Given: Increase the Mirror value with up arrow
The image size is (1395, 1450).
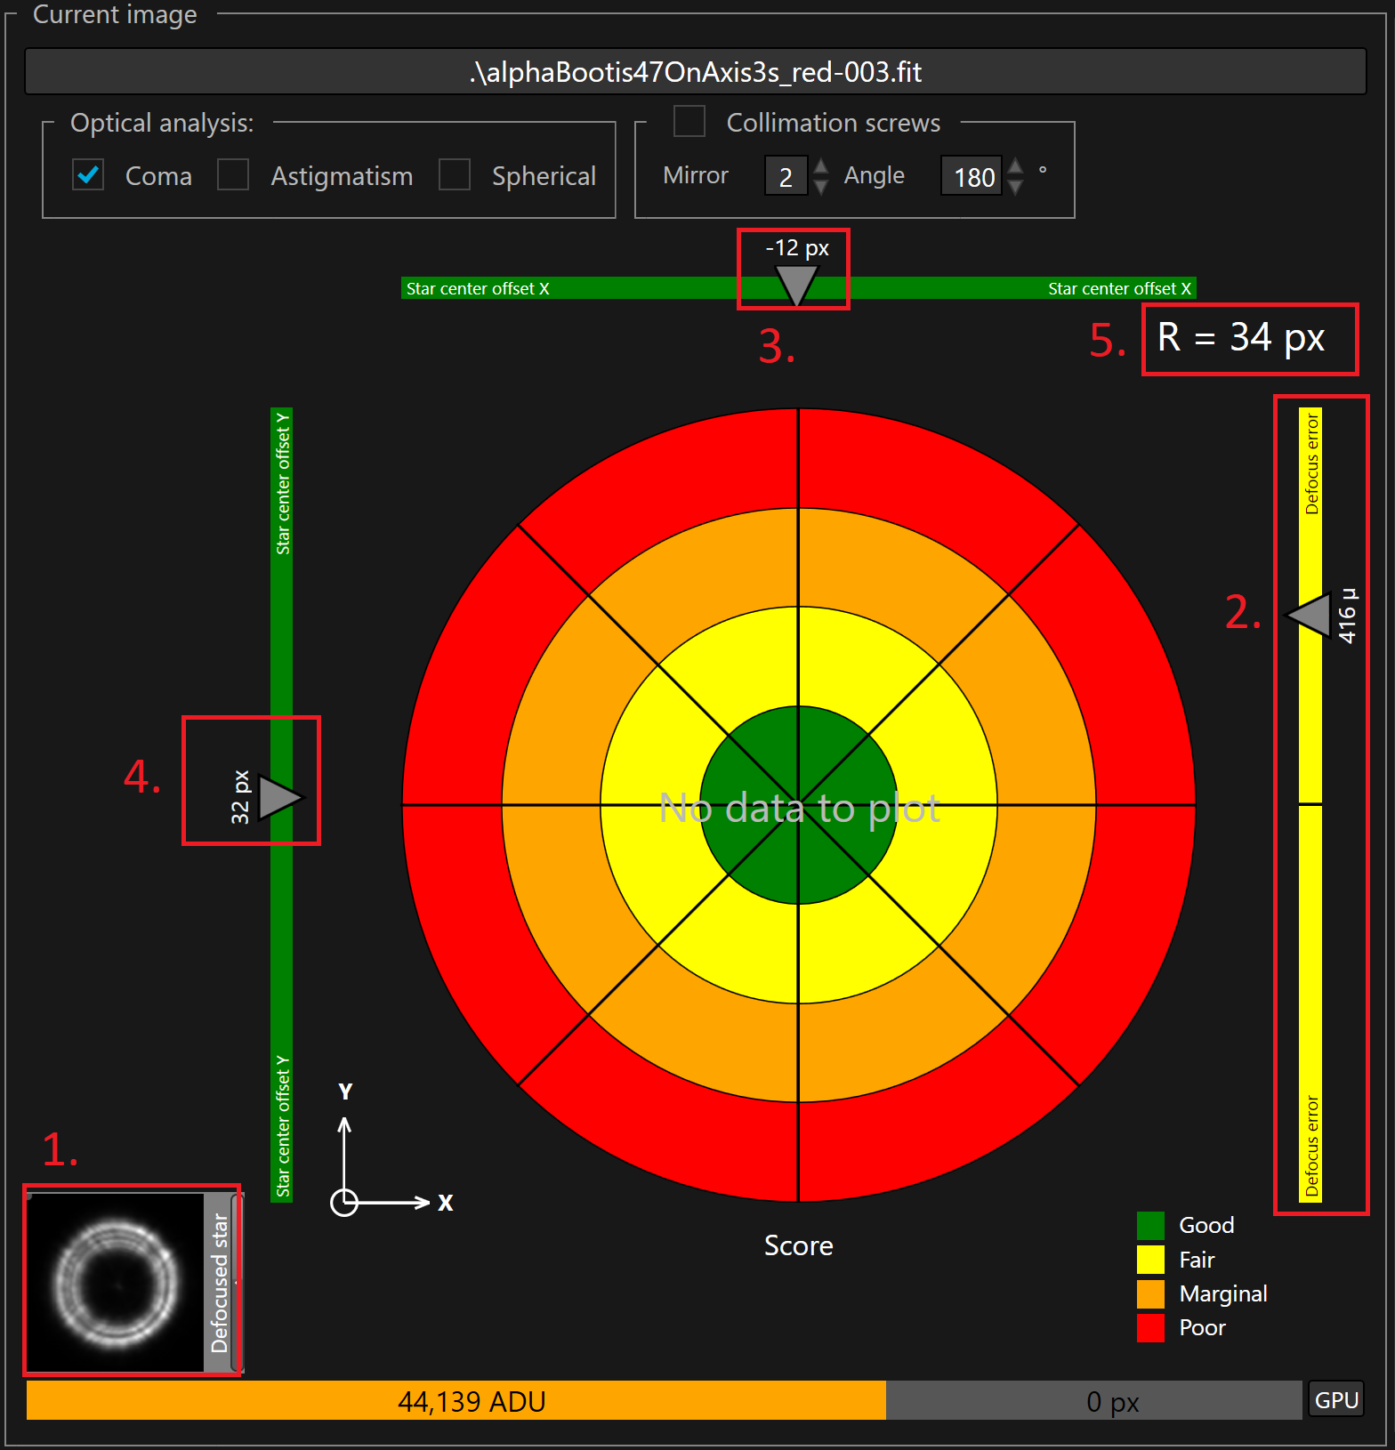Looking at the screenshot, I should [821, 166].
